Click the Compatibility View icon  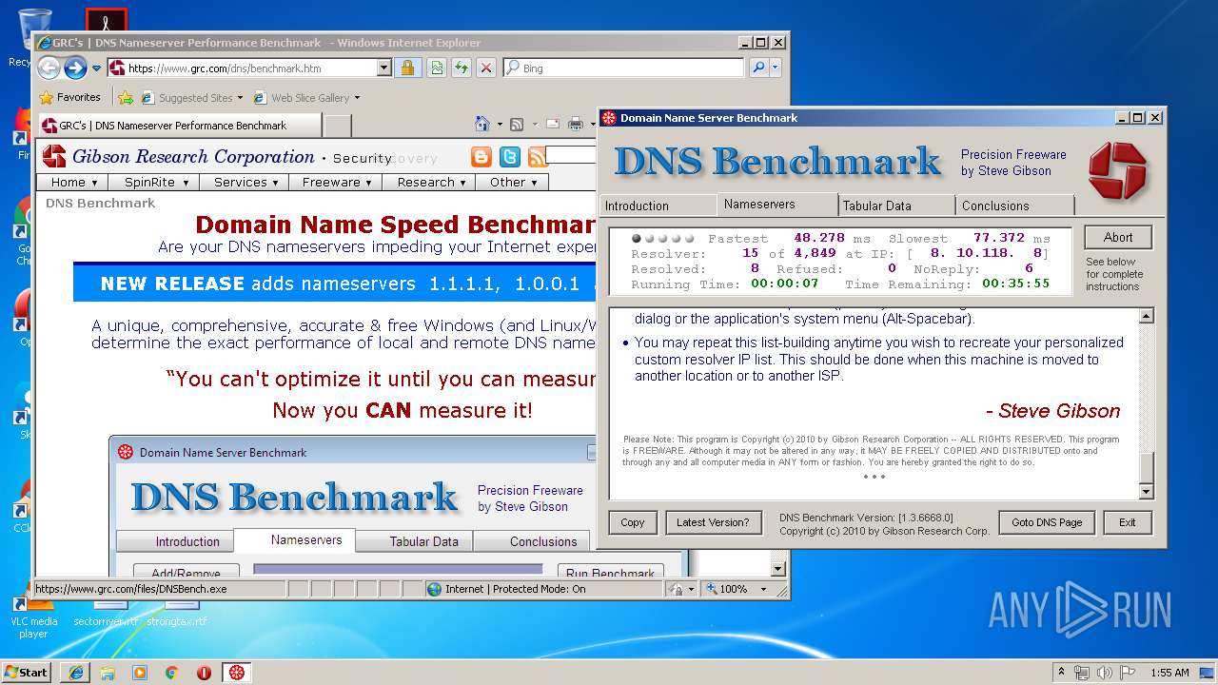click(436, 68)
